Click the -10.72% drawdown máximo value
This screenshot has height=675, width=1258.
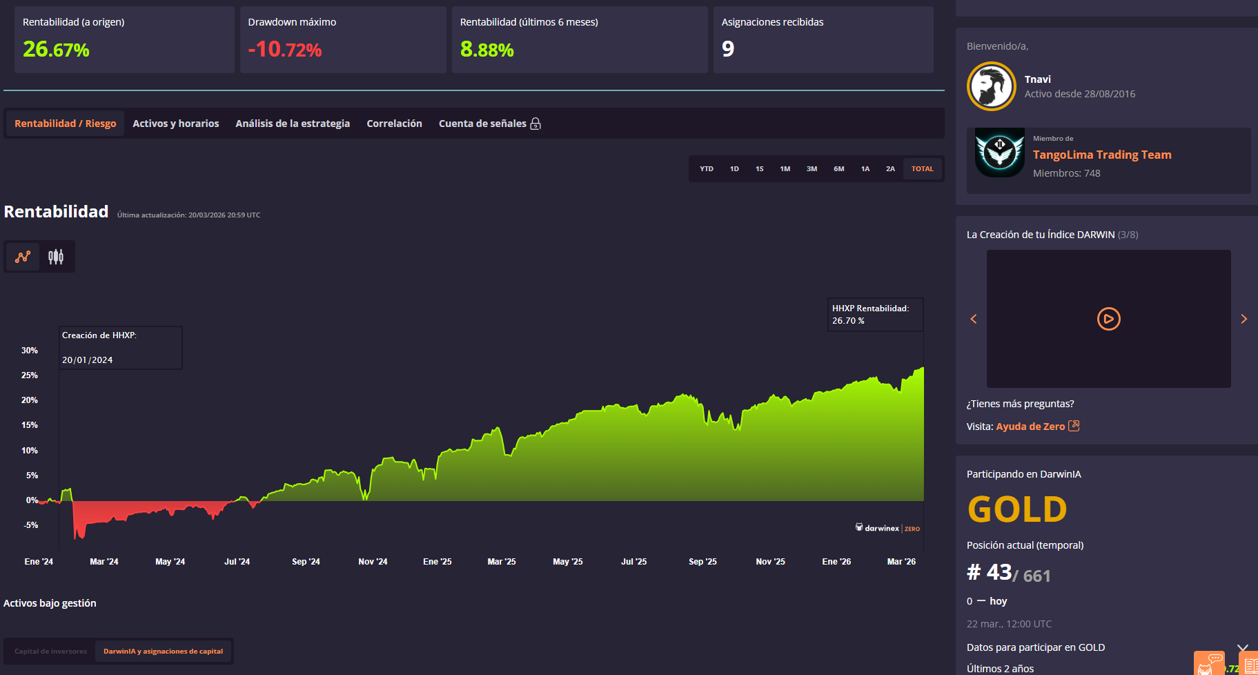285,50
